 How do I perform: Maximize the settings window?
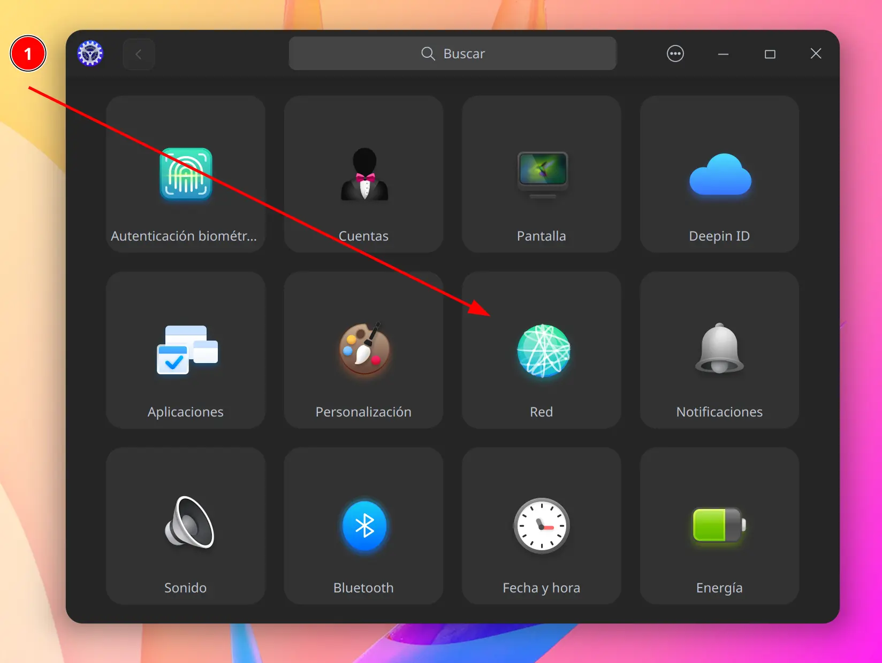click(770, 54)
